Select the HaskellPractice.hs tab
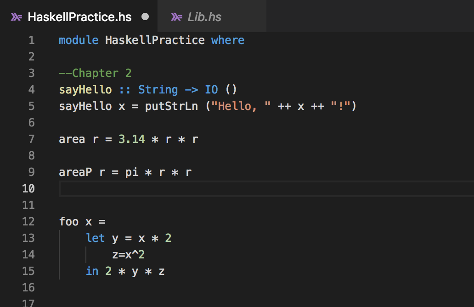This screenshot has height=307, width=474. tap(79, 17)
